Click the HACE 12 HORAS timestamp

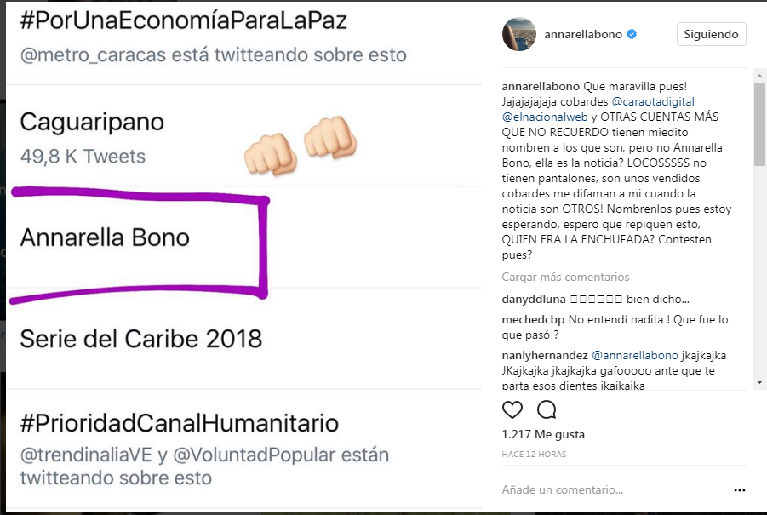534,455
